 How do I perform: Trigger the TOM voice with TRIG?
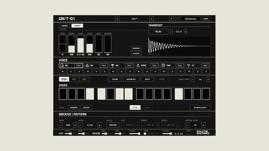click(180, 65)
